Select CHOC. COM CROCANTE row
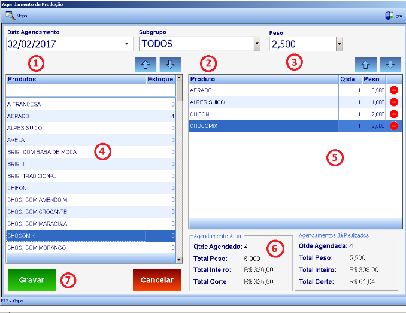The height and width of the screenshot is (313, 406). click(x=90, y=212)
